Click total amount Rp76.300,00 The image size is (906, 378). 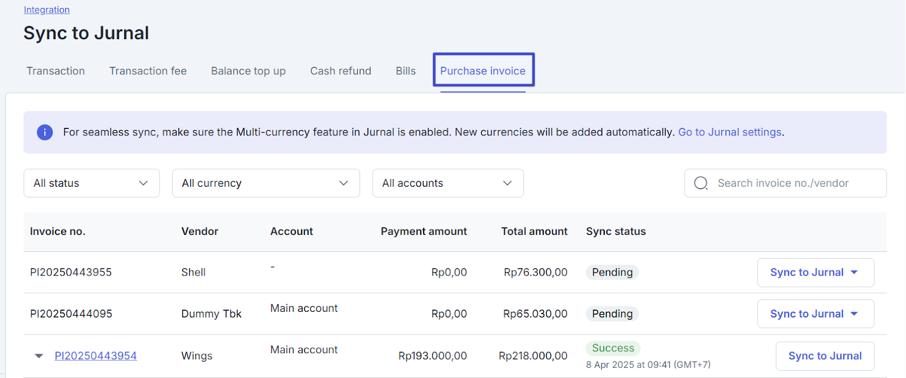point(536,273)
